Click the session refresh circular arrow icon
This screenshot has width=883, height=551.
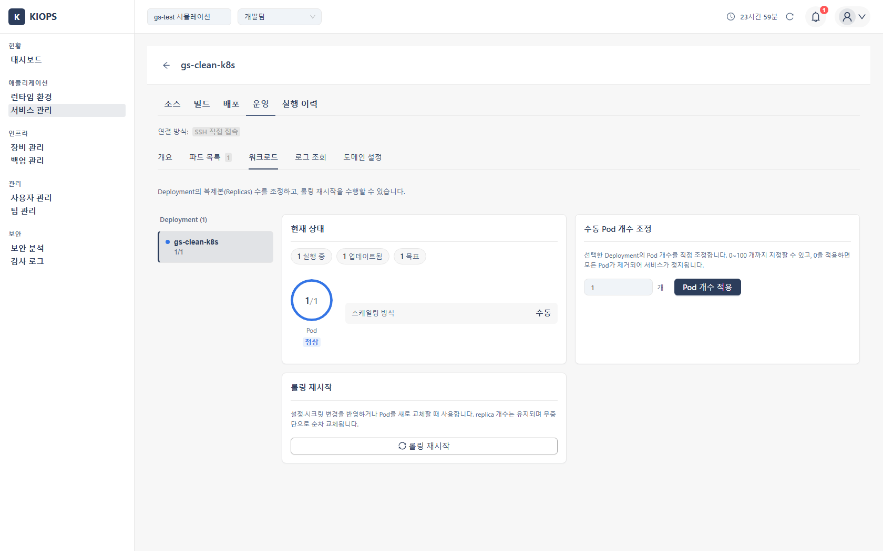pos(789,17)
